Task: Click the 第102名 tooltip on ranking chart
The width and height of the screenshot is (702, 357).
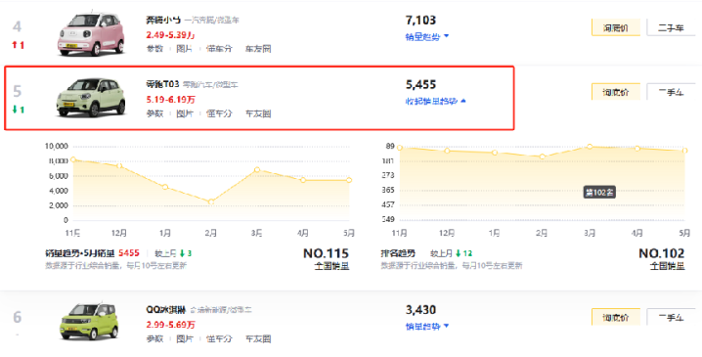Action: [599, 193]
